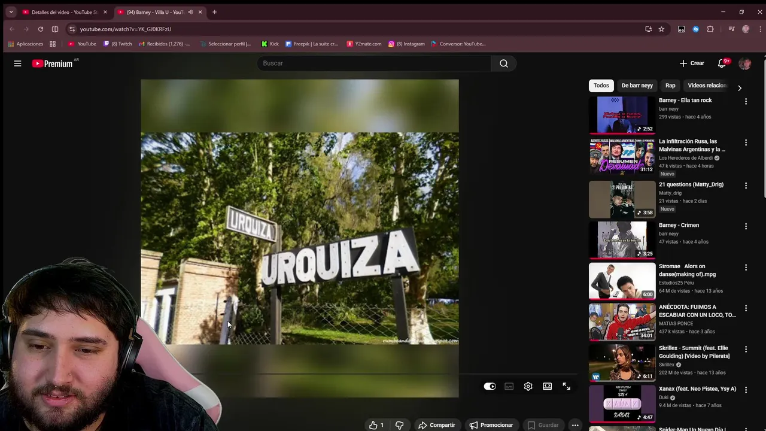Open the ANÉCDOTA: FUIMOS A ESCABIAR title
The image size is (766, 431).
(x=698, y=311)
